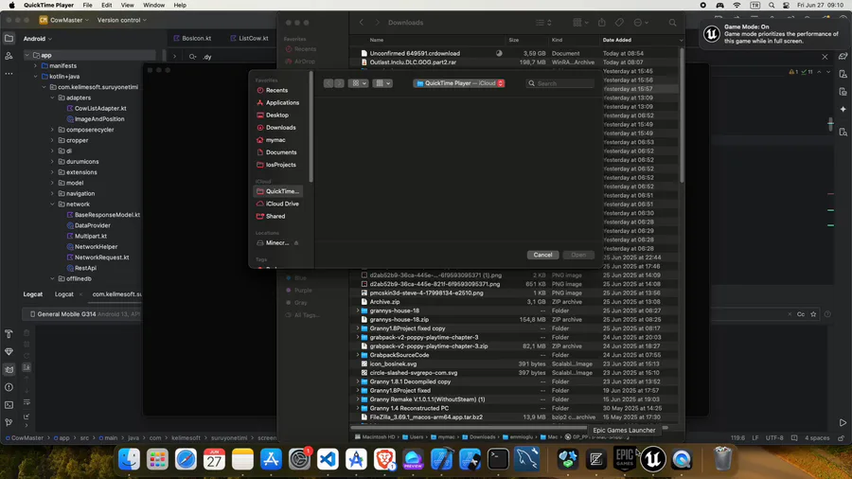Image resolution: width=852 pixels, height=479 pixels.
Task: Open Xcode from the dock
Action: click(x=441, y=459)
